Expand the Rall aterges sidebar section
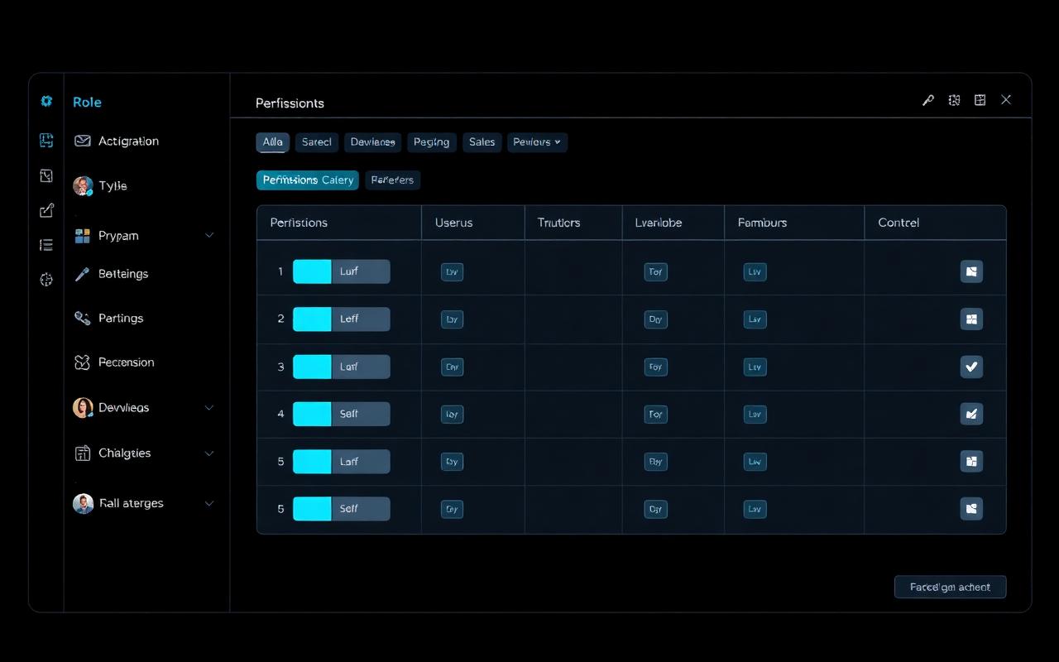Screen dimensions: 1059x662 [209, 503]
